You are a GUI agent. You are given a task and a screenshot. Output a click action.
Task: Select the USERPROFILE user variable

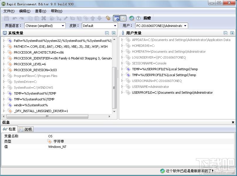click(172, 93)
